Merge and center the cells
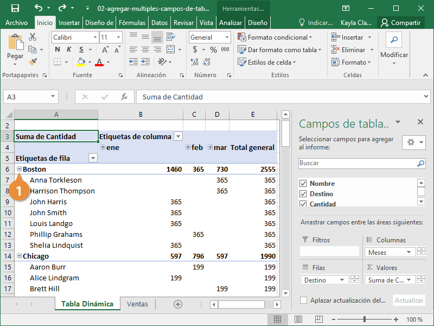The height and width of the screenshot is (326, 434). point(171,49)
